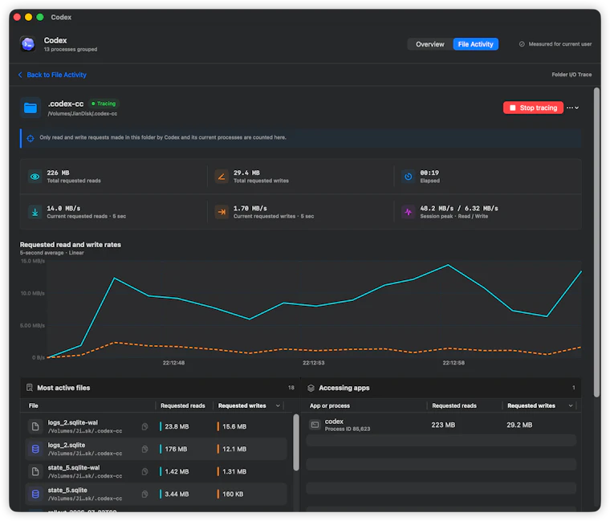The width and height of the screenshot is (610, 521).
Task: Click the Codex app icon in header
Action: click(x=28, y=44)
